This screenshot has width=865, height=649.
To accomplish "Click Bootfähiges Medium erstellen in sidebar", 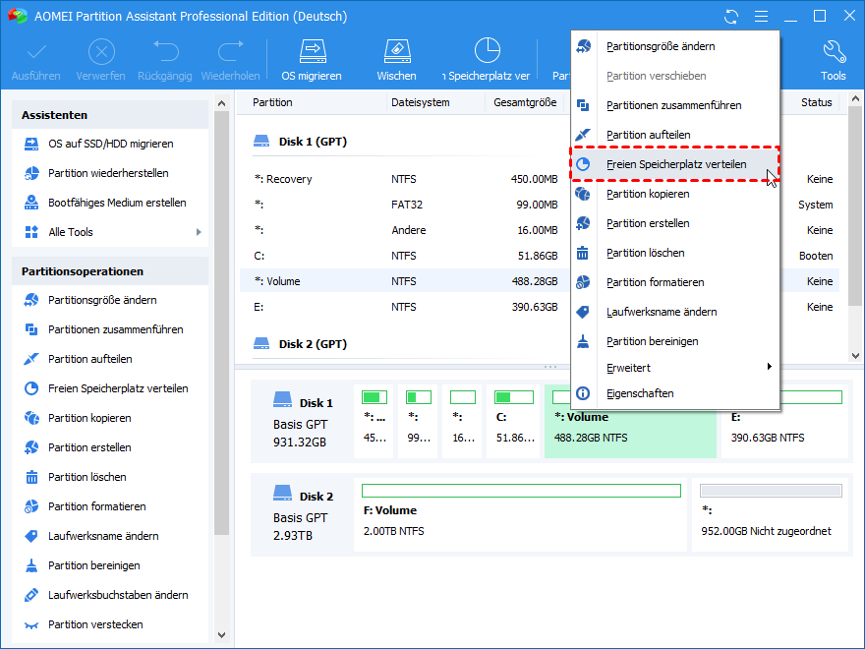I will [x=116, y=203].
